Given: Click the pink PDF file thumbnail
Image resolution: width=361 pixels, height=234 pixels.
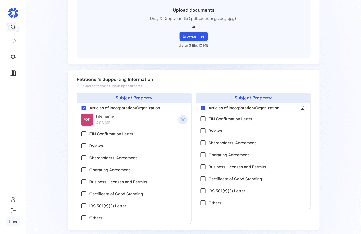Looking at the screenshot, I should (87, 120).
